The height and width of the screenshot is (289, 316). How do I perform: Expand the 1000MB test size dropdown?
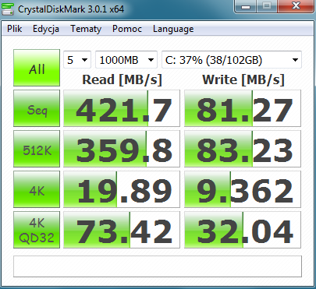coord(126,60)
